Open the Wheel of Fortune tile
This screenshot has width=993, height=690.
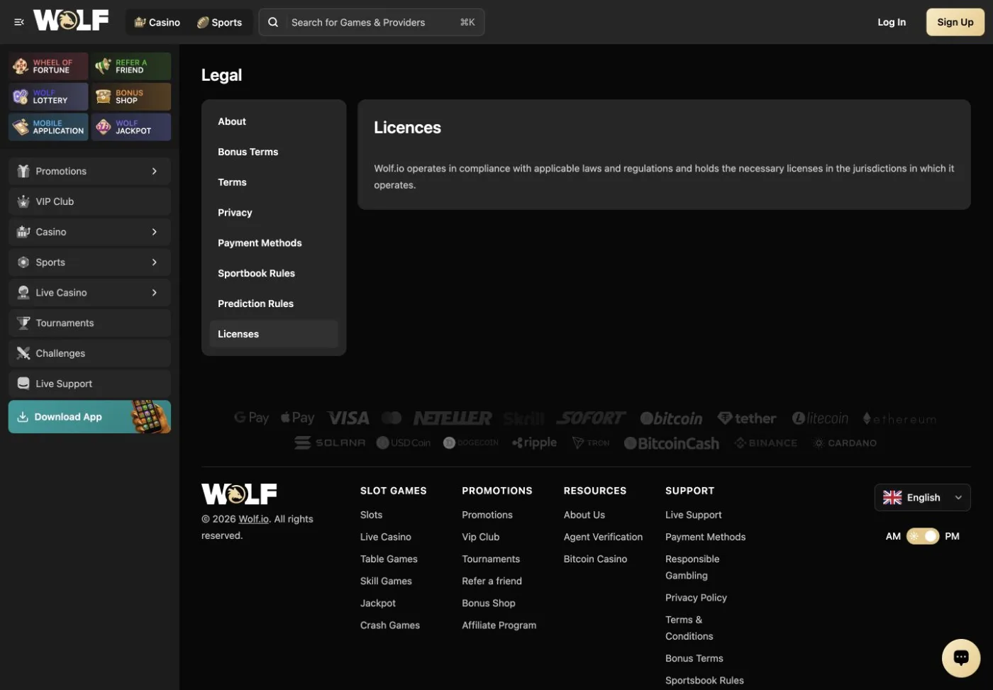48,66
